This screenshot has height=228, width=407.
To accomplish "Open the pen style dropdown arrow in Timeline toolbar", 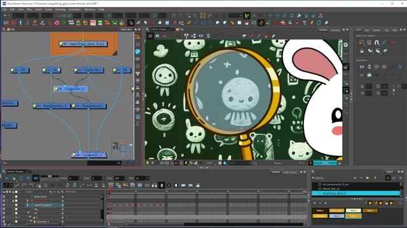I will (11, 186).
